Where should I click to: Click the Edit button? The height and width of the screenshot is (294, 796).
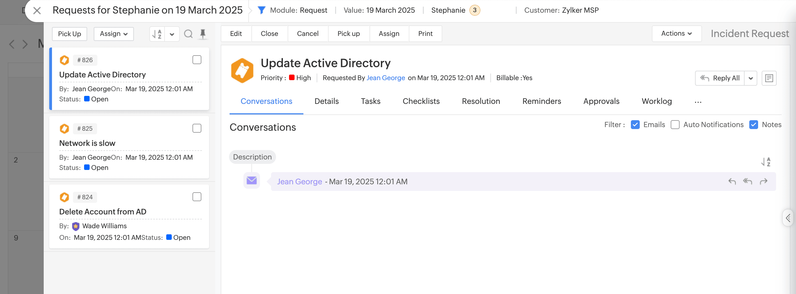pyautogui.click(x=236, y=33)
